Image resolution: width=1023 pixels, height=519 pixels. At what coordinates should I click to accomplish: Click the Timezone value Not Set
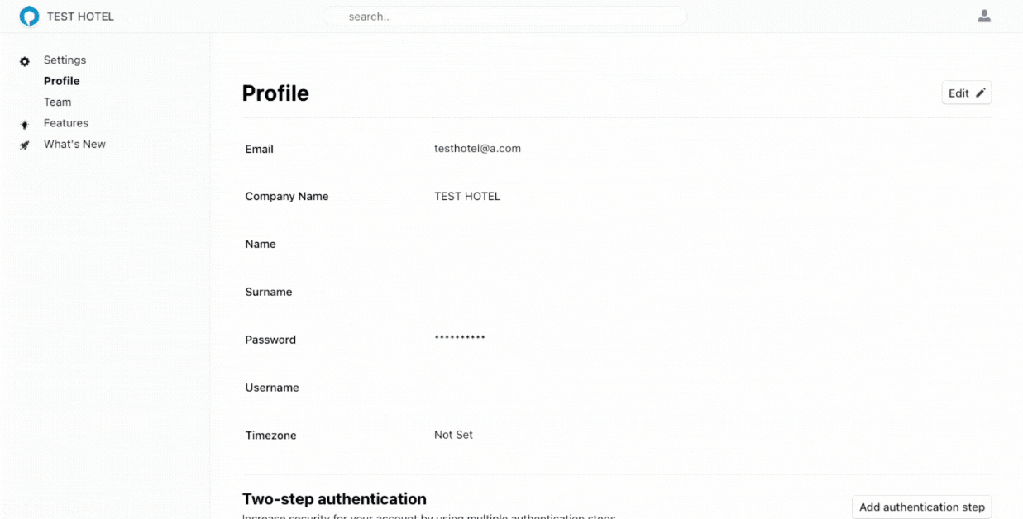[453, 435]
